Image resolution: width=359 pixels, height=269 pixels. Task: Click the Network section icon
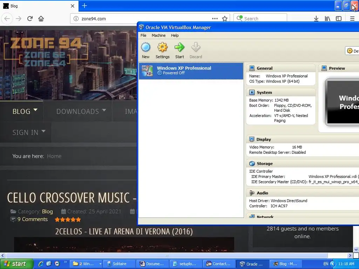pyautogui.click(x=252, y=216)
